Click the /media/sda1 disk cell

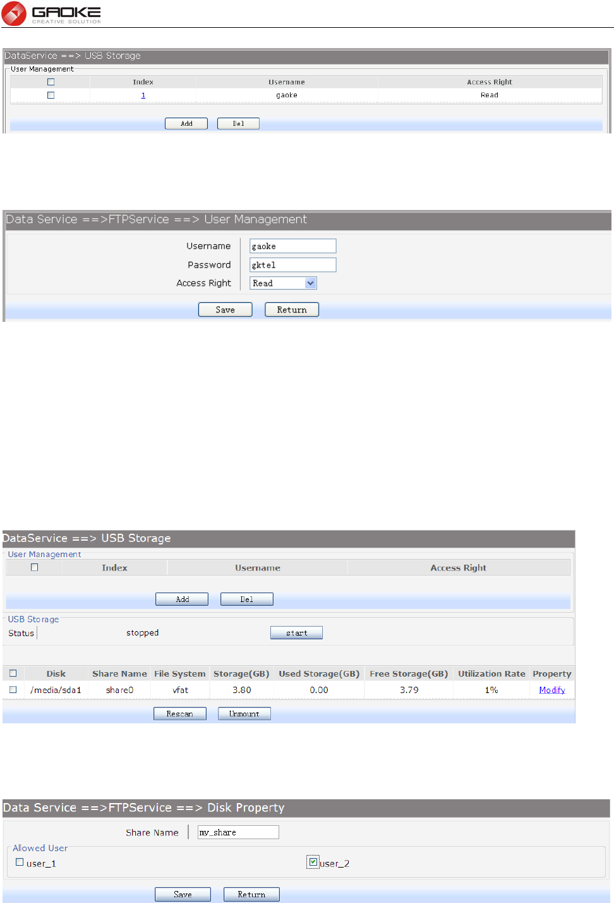pos(56,690)
